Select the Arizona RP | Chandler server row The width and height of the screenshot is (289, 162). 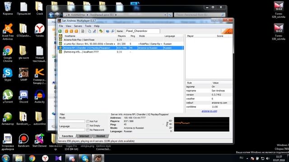(x=121, y=48)
